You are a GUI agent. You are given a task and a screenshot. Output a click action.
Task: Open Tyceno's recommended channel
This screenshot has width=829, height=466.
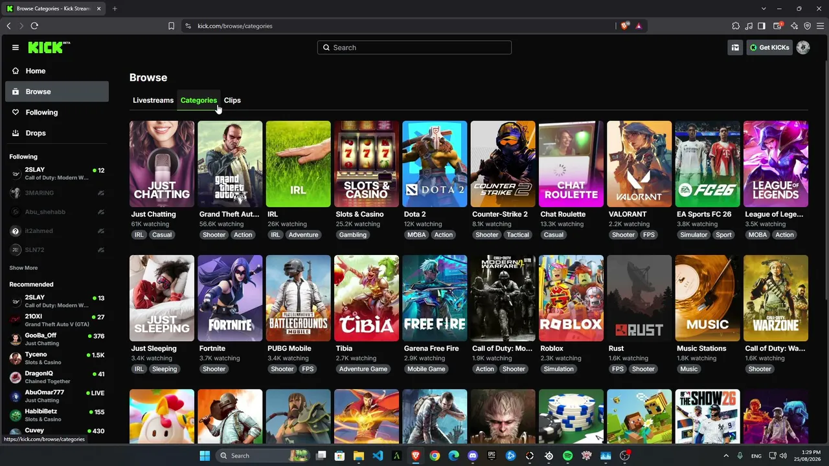coord(57,358)
